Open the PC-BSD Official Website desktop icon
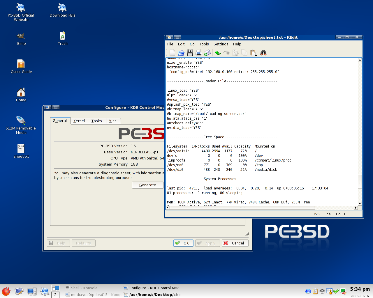373x298 pixels. tap(21, 12)
